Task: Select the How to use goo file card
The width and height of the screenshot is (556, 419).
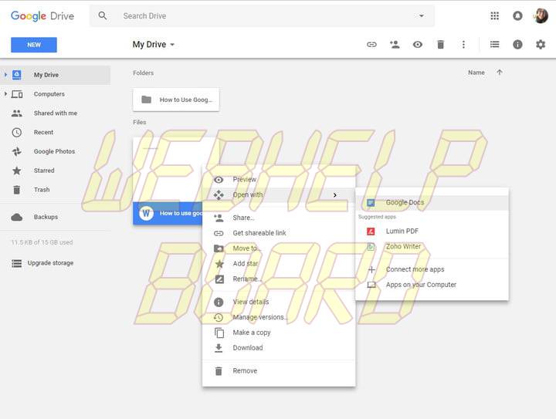Action: tap(168, 181)
